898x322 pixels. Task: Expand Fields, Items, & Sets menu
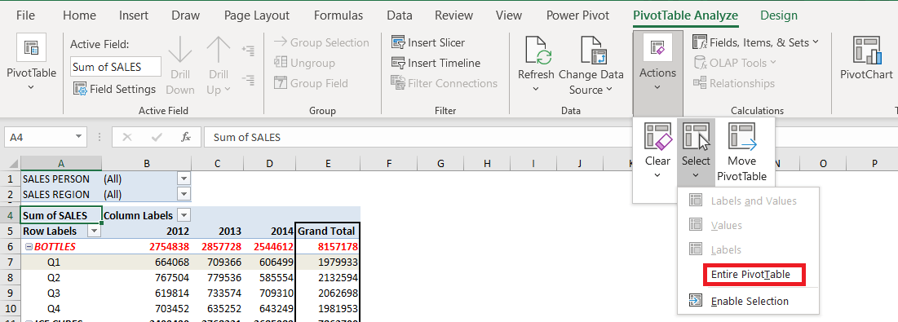pyautogui.click(x=756, y=42)
